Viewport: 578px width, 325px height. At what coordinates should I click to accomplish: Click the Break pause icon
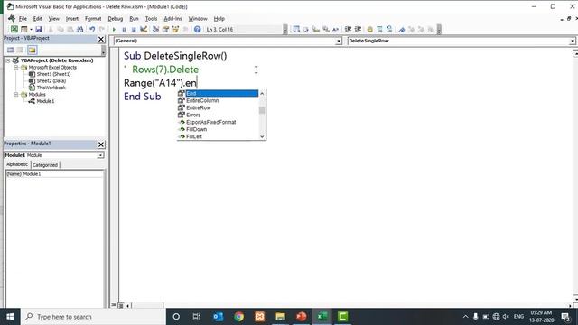pyautogui.click(x=124, y=29)
